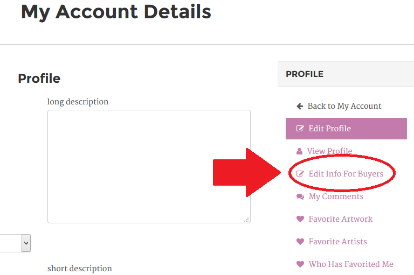The width and height of the screenshot is (414, 275).
Task: Open the Favorite Artwork link
Action: coord(340,219)
